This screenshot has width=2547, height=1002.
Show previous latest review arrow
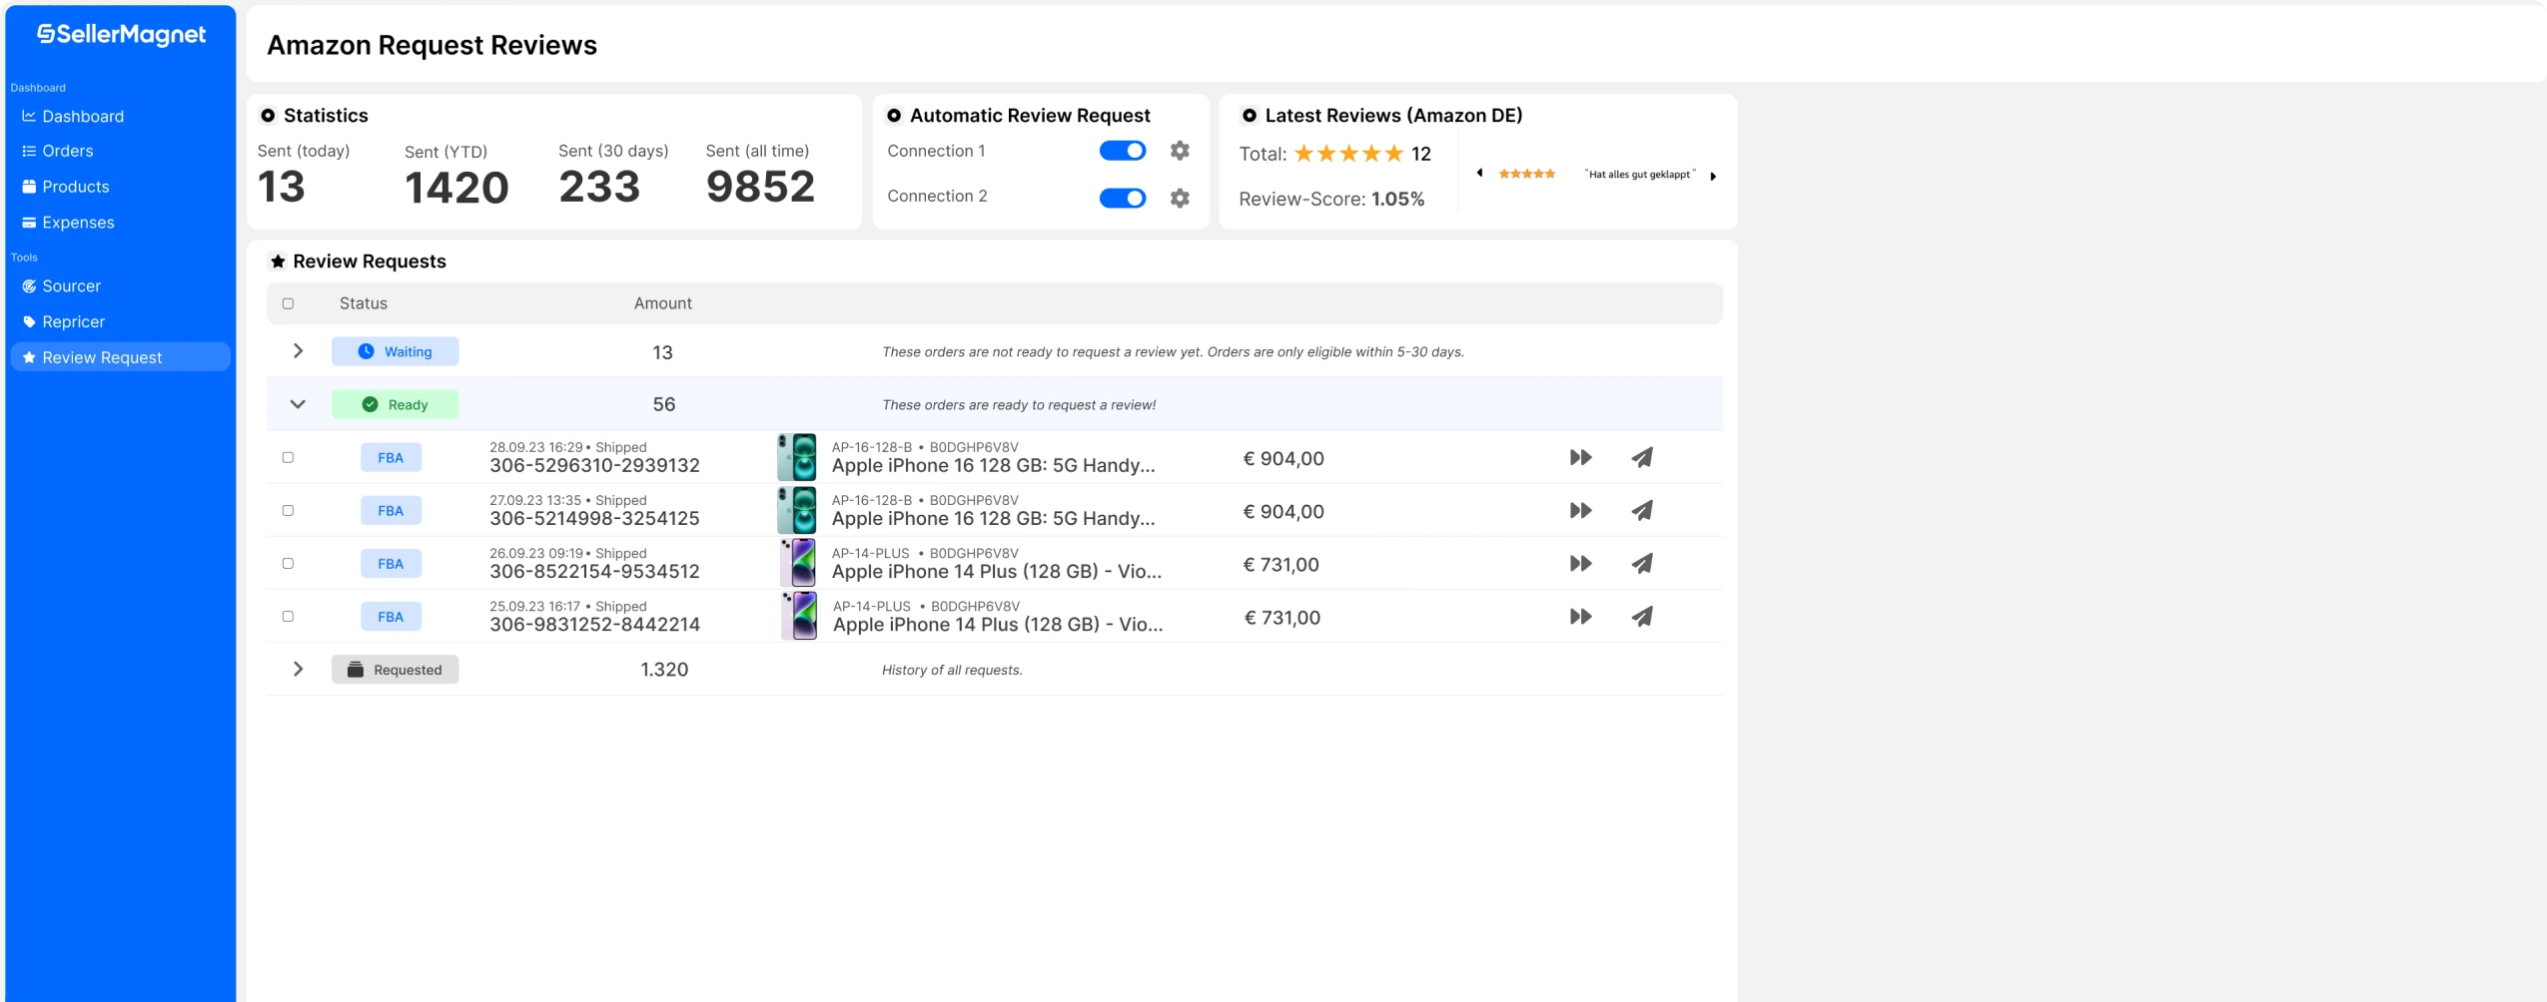tap(1479, 174)
